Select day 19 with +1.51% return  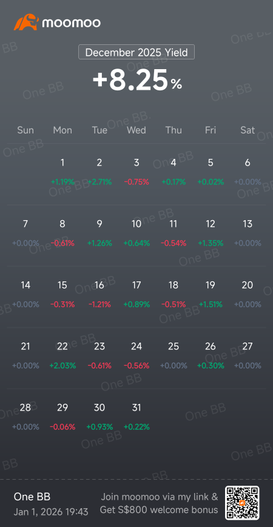211,294
